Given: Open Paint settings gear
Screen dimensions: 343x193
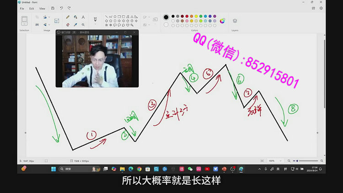Looking at the screenshot, I should [320, 8].
